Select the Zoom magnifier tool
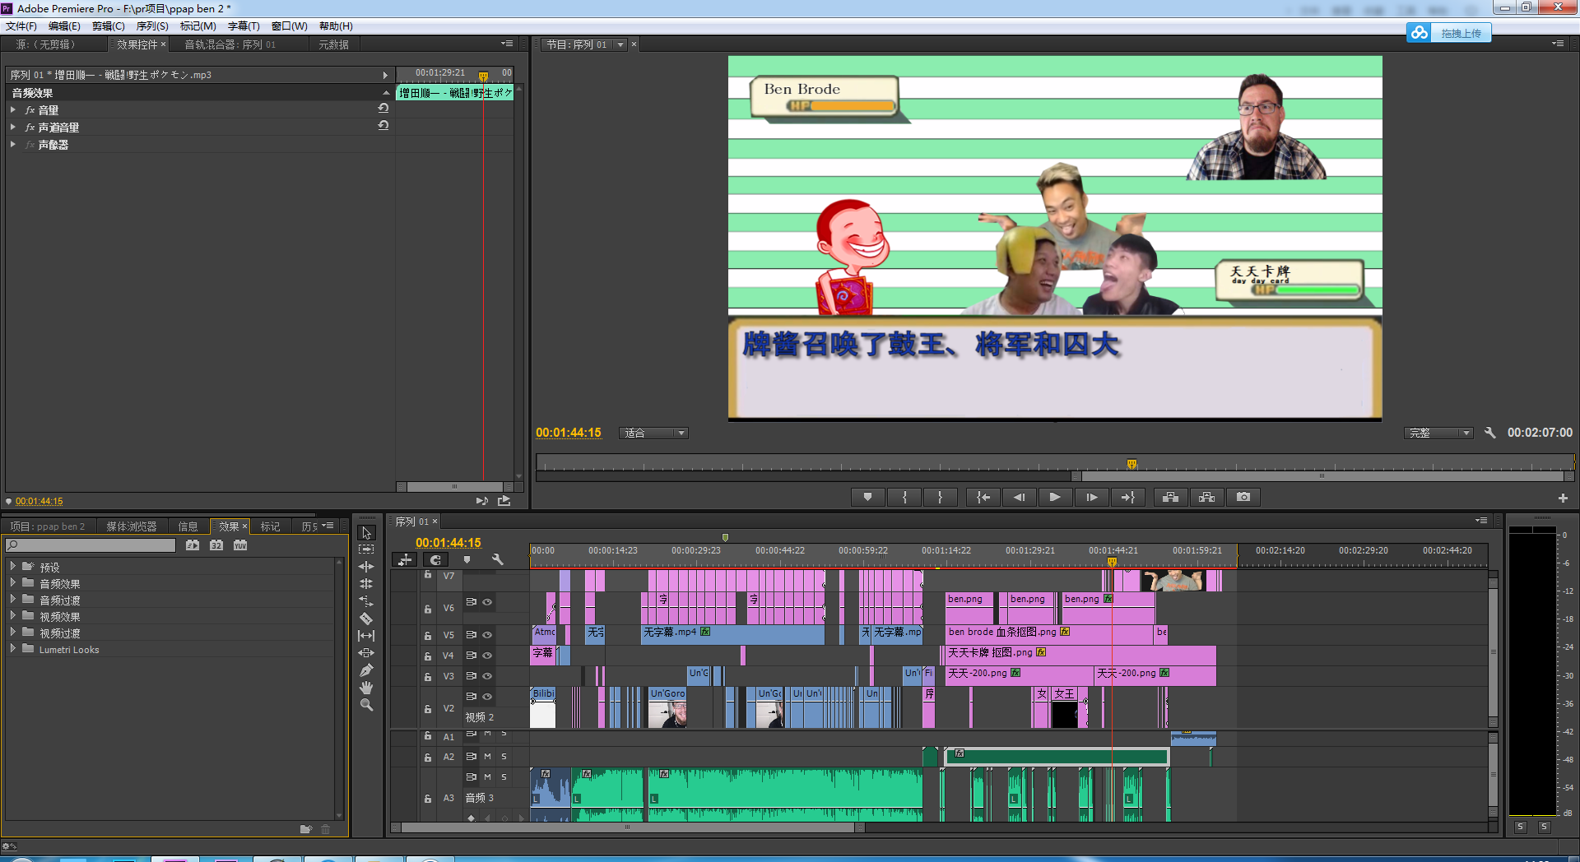 click(367, 705)
